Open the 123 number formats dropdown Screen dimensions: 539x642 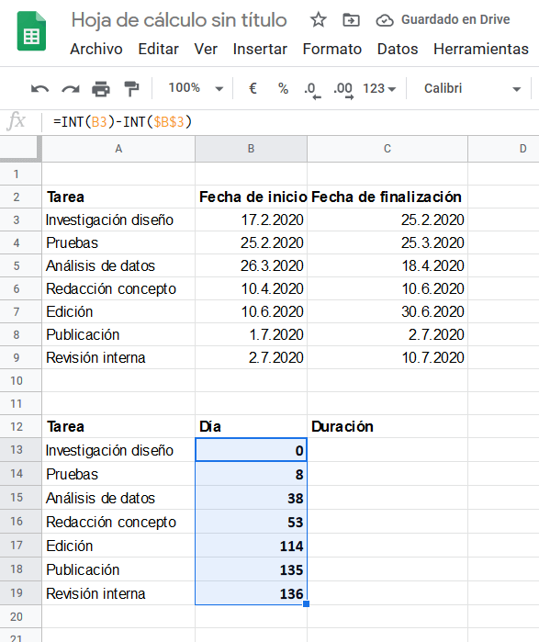tap(379, 88)
